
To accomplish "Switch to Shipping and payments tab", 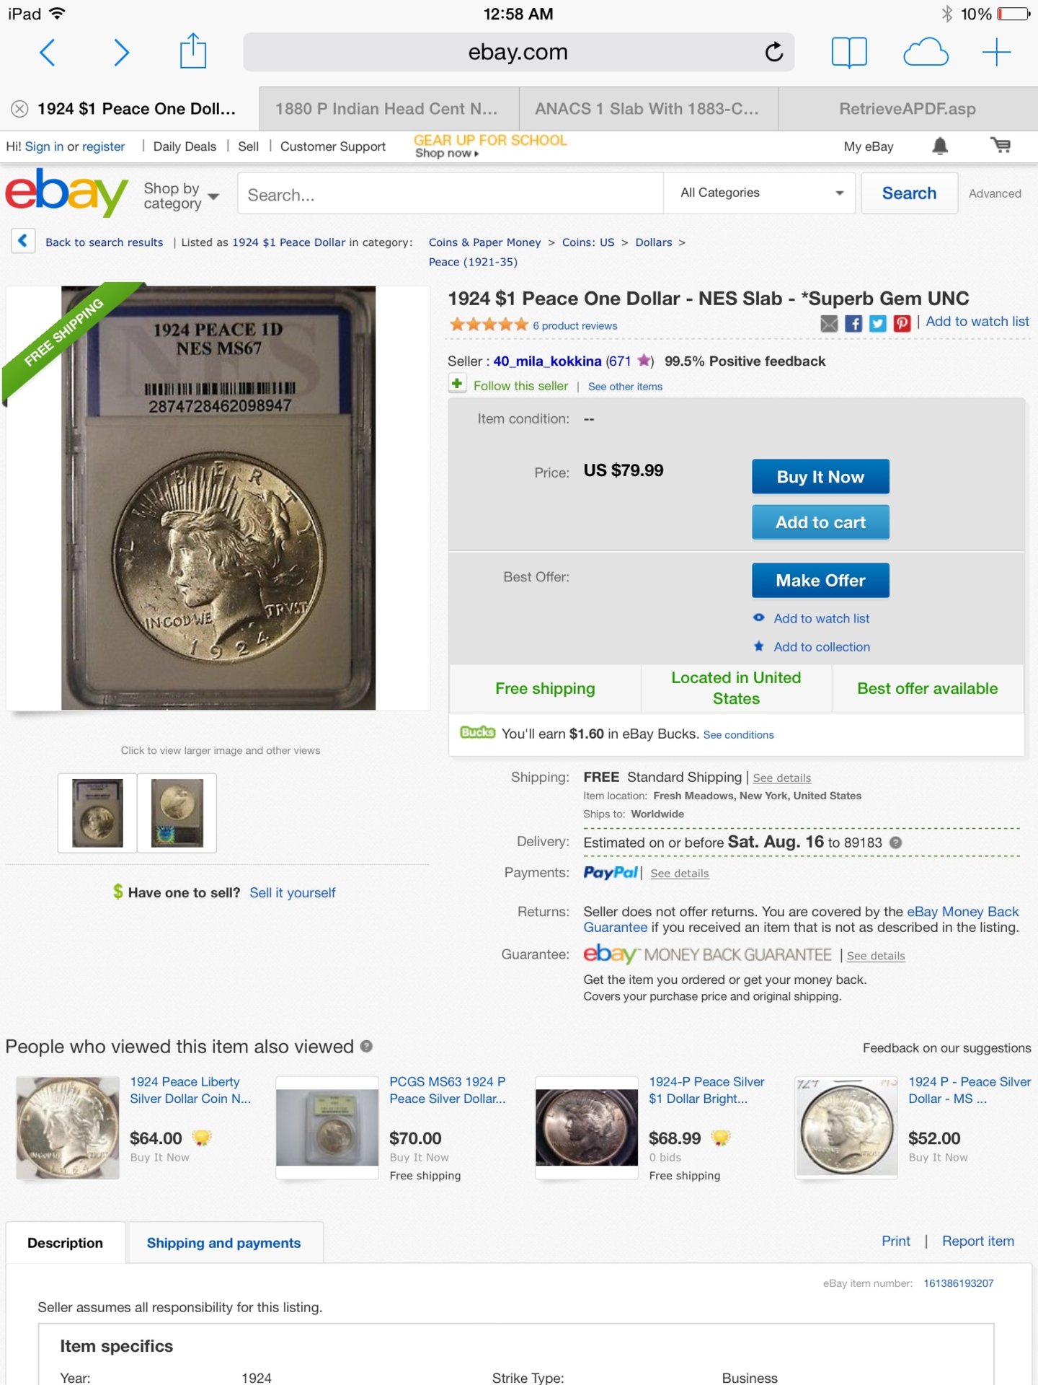I will (x=223, y=1243).
